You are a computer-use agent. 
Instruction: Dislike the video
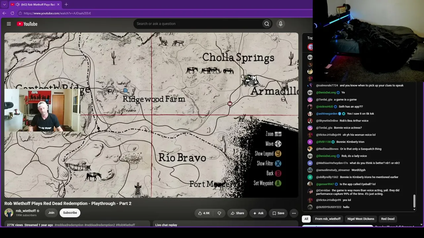(x=219, y=213)
